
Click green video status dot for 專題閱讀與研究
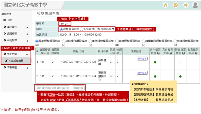[180, 77]
